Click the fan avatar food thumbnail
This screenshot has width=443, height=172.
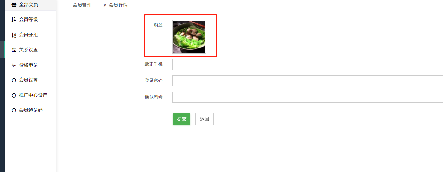[x=189, y=37]
